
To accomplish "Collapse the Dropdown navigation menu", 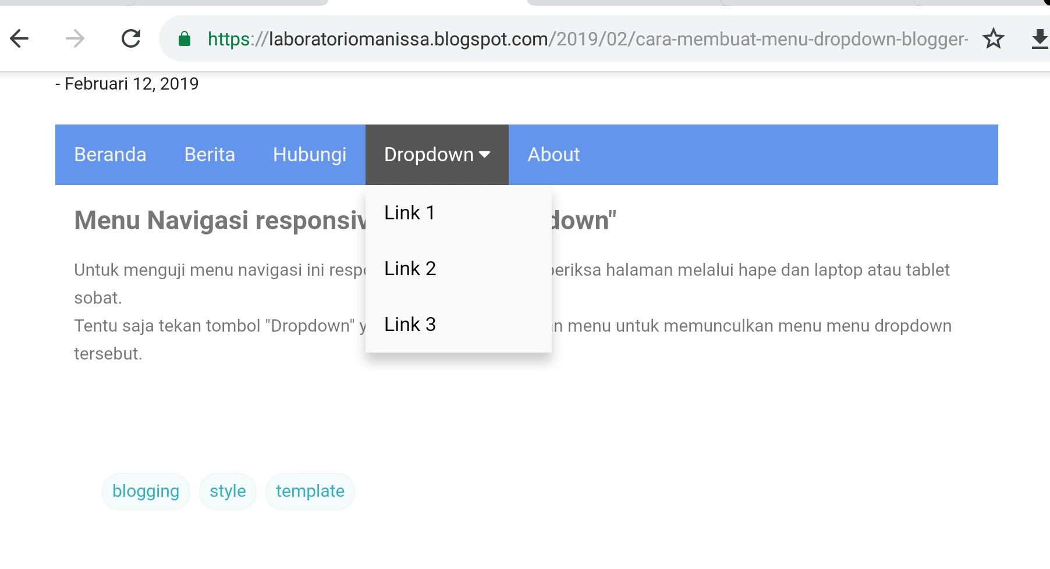I will point(437,155).
